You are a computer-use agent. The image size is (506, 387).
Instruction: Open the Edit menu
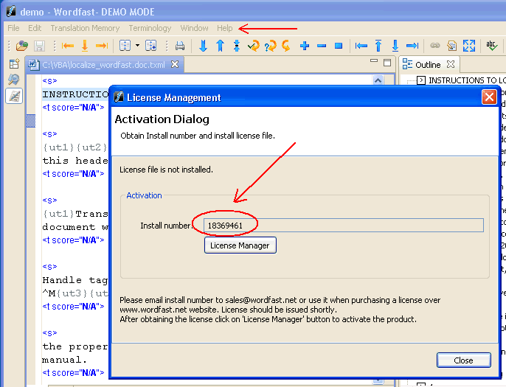pyautogui.click(x=35, y=28)
